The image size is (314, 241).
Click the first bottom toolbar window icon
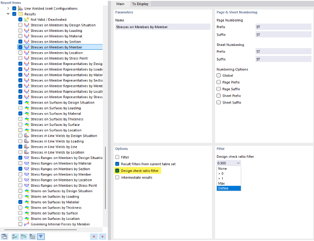pyautogui.click(x=4, y=236)
